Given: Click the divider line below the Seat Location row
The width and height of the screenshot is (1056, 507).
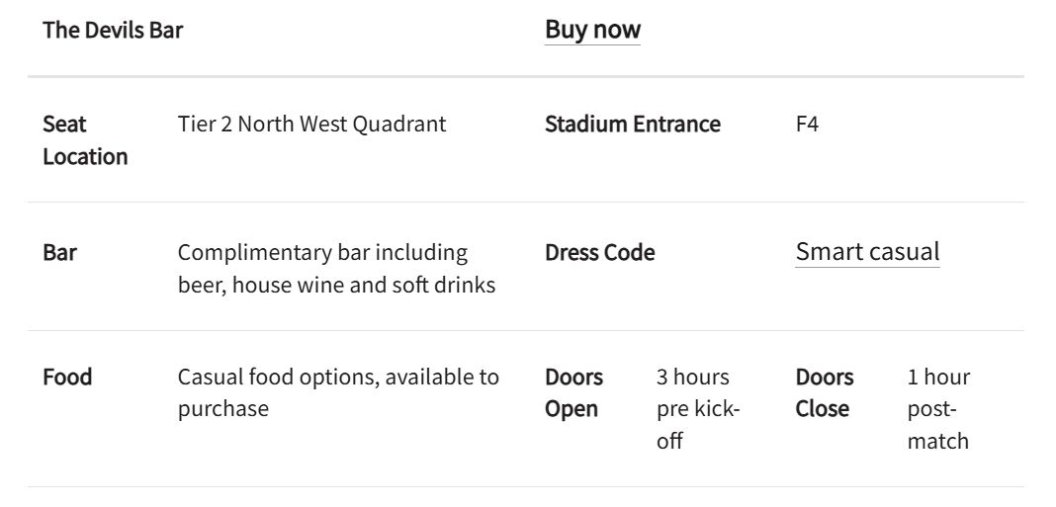Looking at the screenshot, I should (526, 203).
